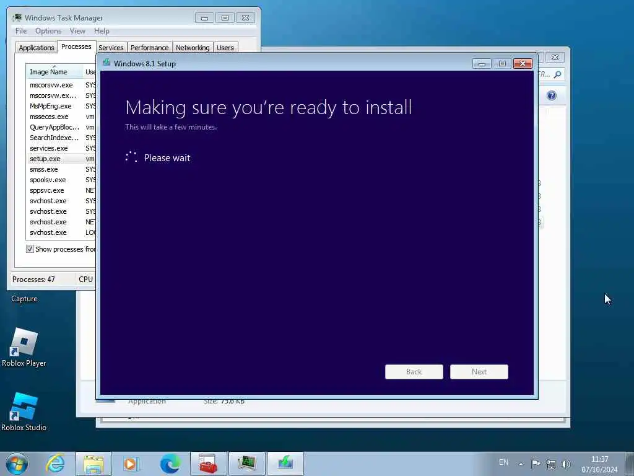The height and width of the screenshot is (476, 634).
Task: Select the sppsvc.exe process row
Action: pyautogui.click(x=61, y=190)
